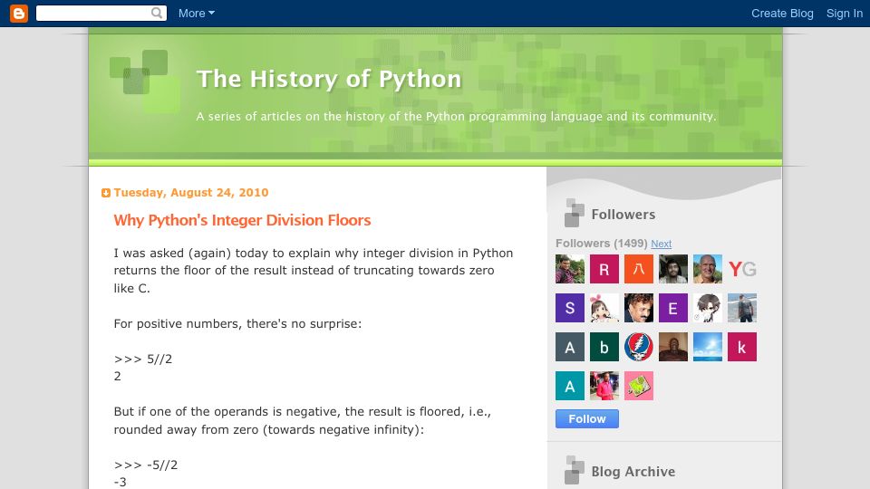Screen dimensions: 870x489
Task: Click the code line >>> 5//2
Action: tap(143, 359)
